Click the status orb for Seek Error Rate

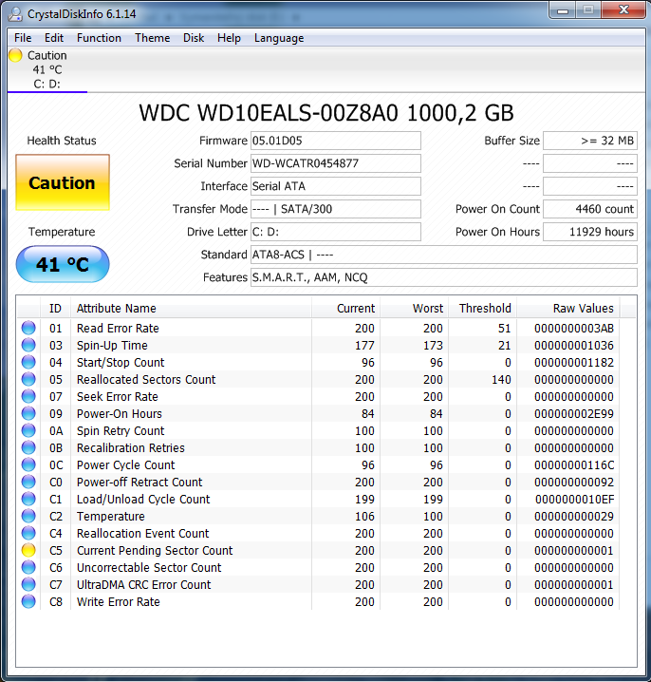tap(28, 397)
